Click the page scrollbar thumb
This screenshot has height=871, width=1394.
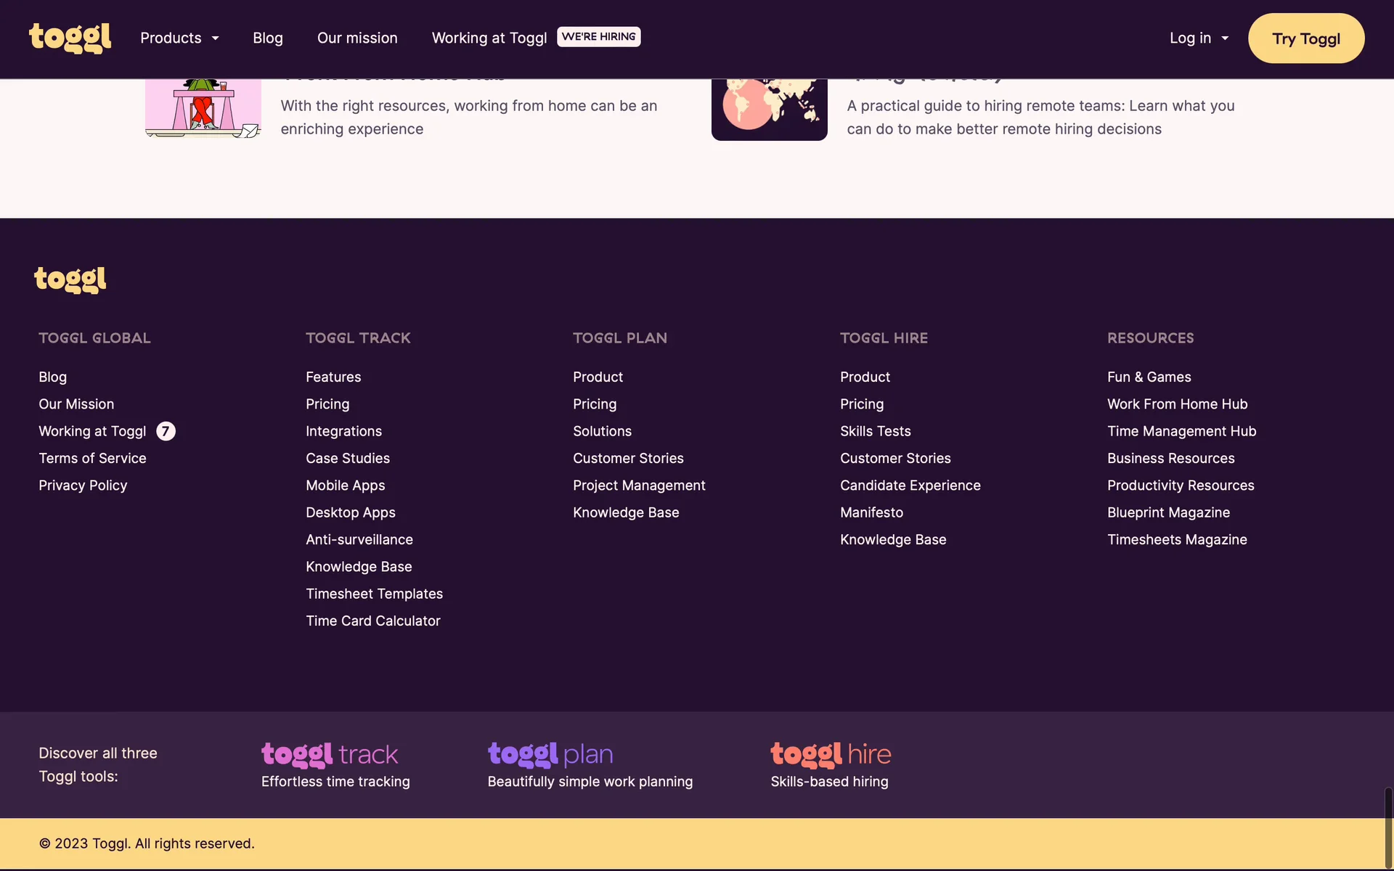click(1388, 827)
